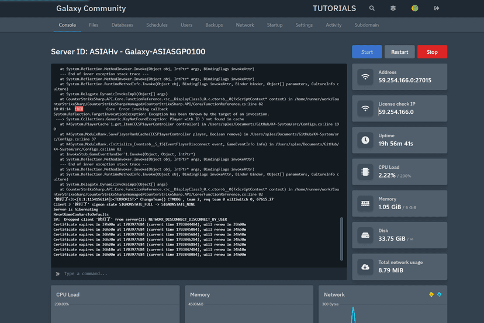This screenshot has width=484, height=323.
Task: Go to Galaxy Community home
Action: pyautogui.click(x=91, y=8)
